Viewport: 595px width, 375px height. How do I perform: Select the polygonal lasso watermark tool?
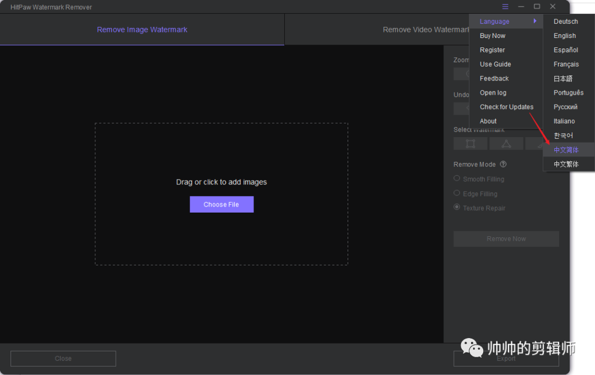coord(506,144)
